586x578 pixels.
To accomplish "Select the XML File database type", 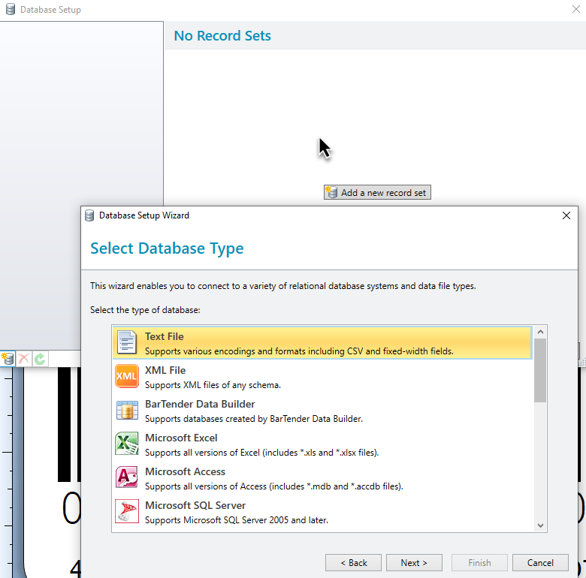I will 322,376.
